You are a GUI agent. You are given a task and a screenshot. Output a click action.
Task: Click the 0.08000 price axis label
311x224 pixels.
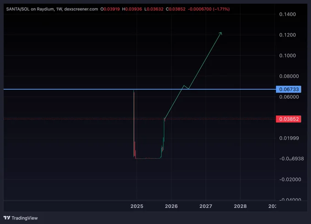coord(289,76)
